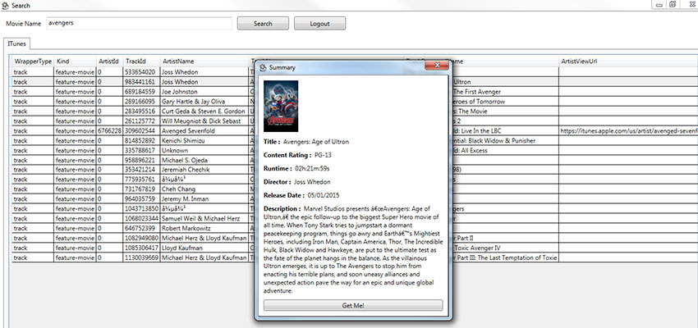
Task: Sort by Kind column header
Action: pos(75,61)
